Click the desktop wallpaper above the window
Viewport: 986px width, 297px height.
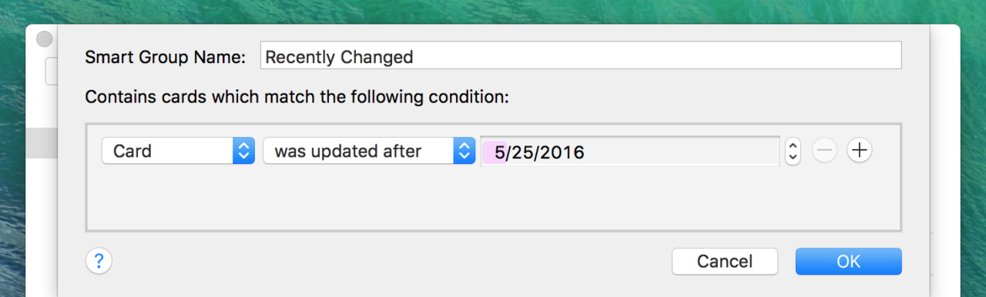click(493, 11)
